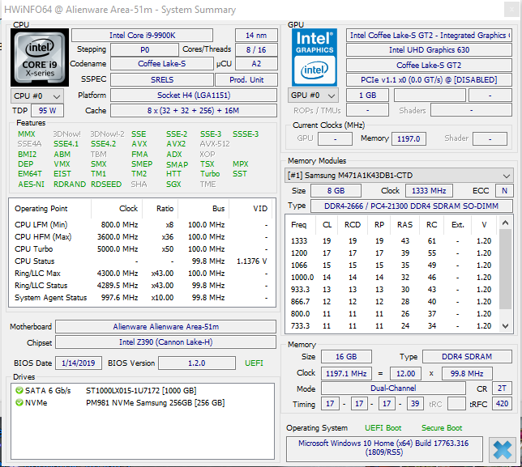Click the green UEFI label near BIOS version
The width and height of the screenshot is (522, 467).
(x=254, y=363)
